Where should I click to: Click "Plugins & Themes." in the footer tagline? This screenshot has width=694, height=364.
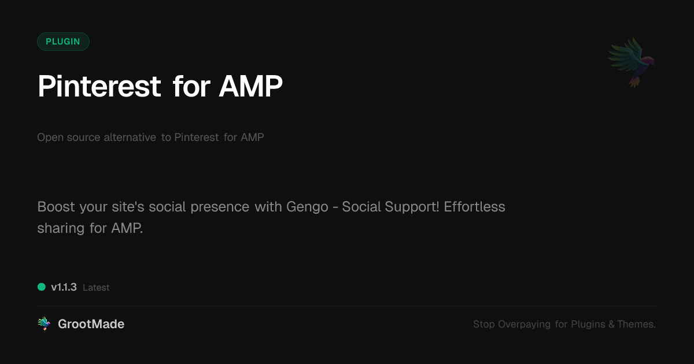pos(613,325)
